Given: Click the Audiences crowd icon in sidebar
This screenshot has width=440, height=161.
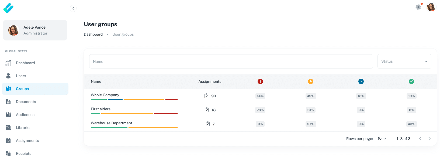Looking at the screenshot, I should [x=8, y=115].
